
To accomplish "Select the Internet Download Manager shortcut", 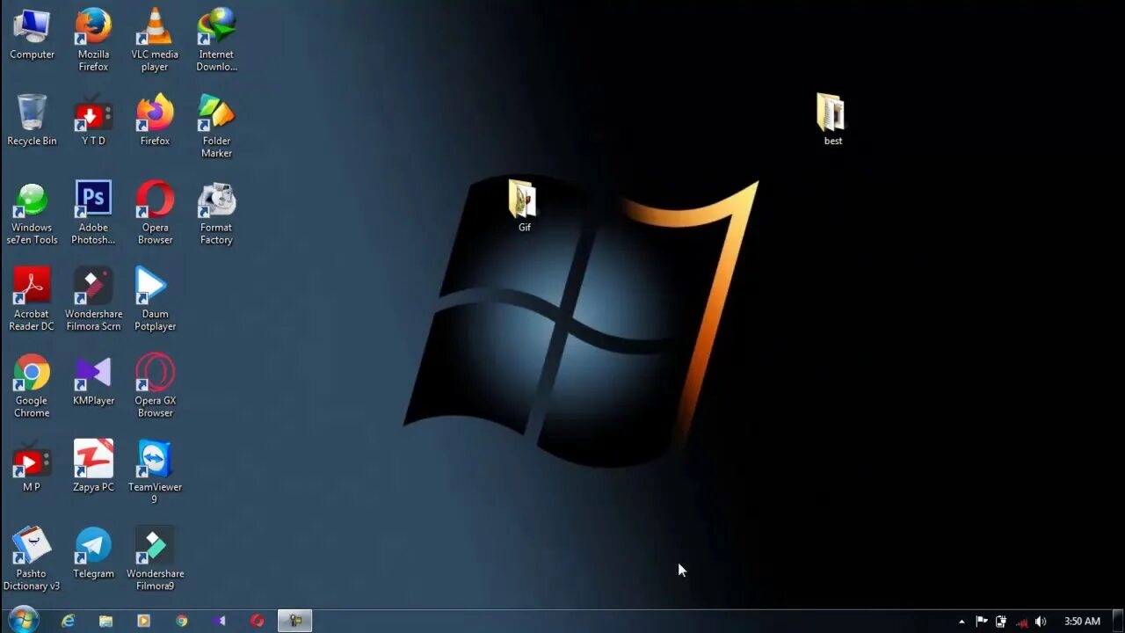I will point(216,40).
